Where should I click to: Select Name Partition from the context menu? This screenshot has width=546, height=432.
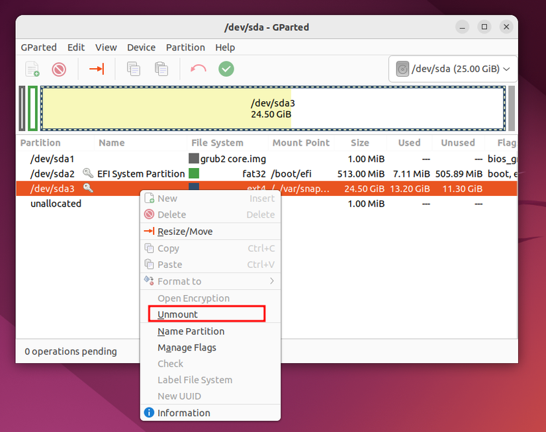190,330
